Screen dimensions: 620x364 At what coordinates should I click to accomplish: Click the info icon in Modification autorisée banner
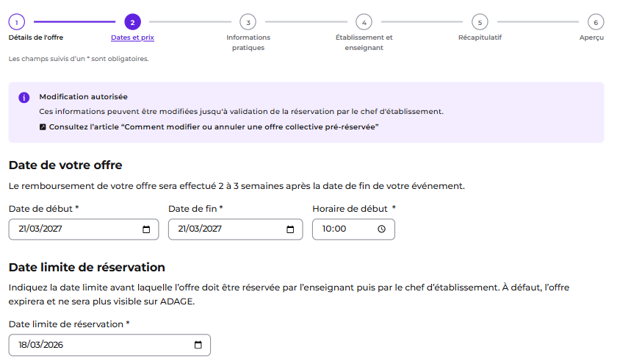point(24,97)
